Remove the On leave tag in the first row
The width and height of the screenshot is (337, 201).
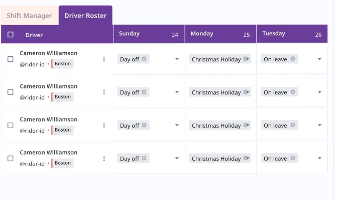[292, 59]
